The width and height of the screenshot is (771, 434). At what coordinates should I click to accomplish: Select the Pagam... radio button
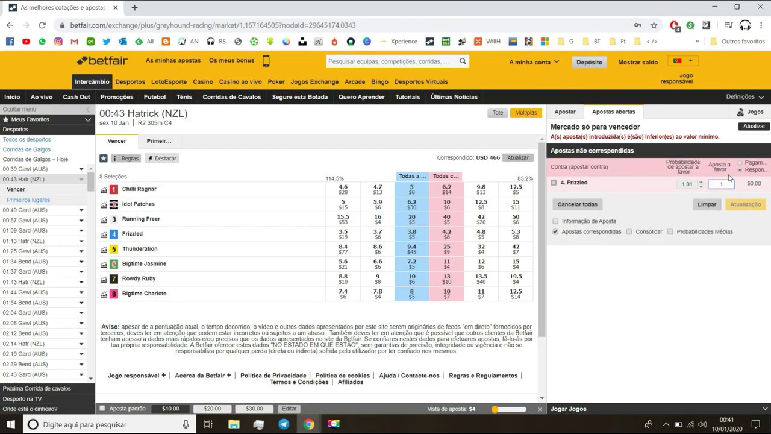[x=740, y=163]
